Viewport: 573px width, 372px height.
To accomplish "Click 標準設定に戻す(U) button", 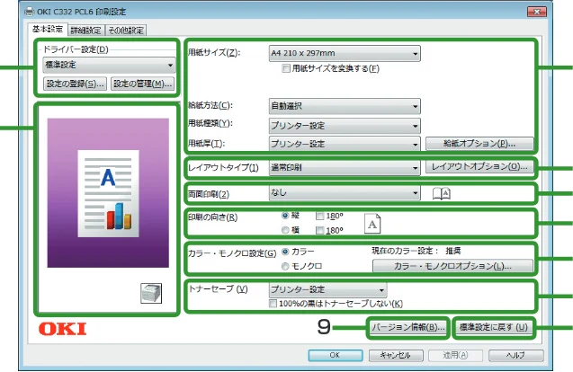I will [494, 327].
